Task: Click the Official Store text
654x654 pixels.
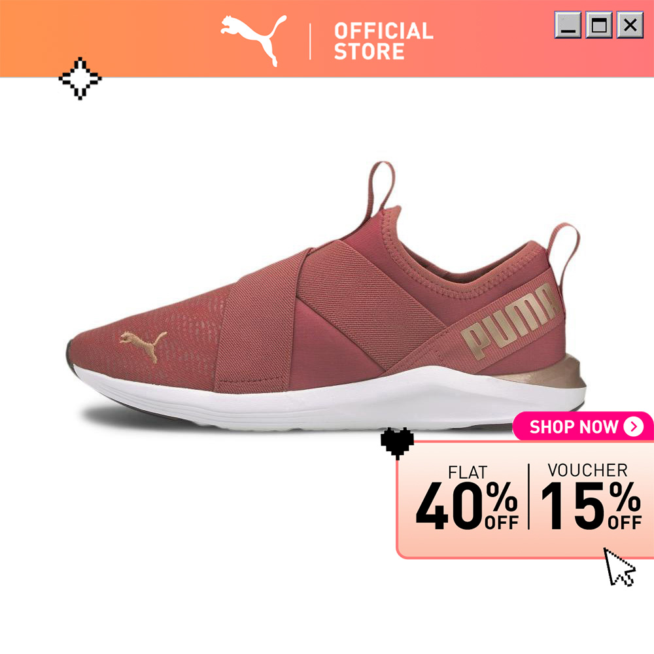Action: [x=383, y=41]
